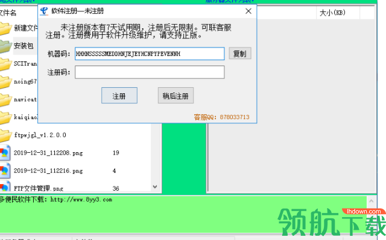The height and width of the screenshot is (240, 386).
Task: Select file name 2019-12-31_112208.png
Action: [x=48, y=153]
